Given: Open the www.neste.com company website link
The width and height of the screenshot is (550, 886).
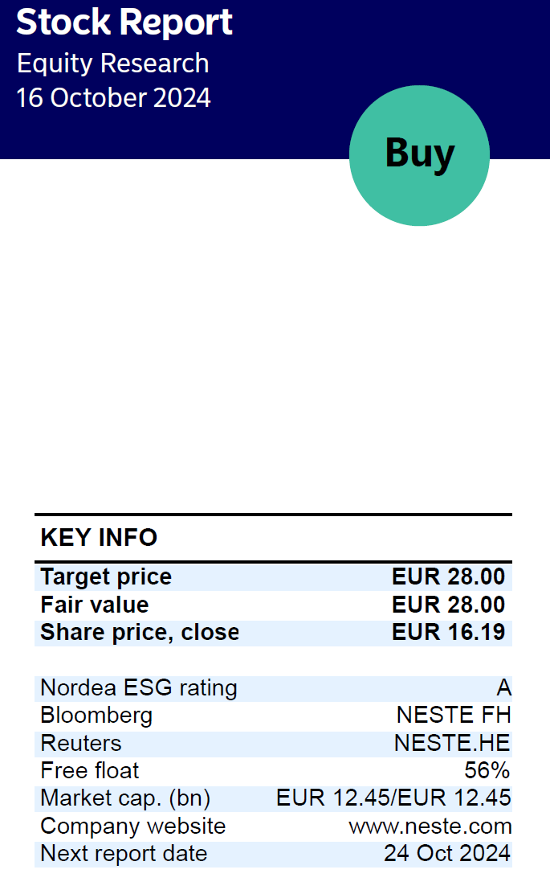Looking at the screenshot, I should coord(430,827).
